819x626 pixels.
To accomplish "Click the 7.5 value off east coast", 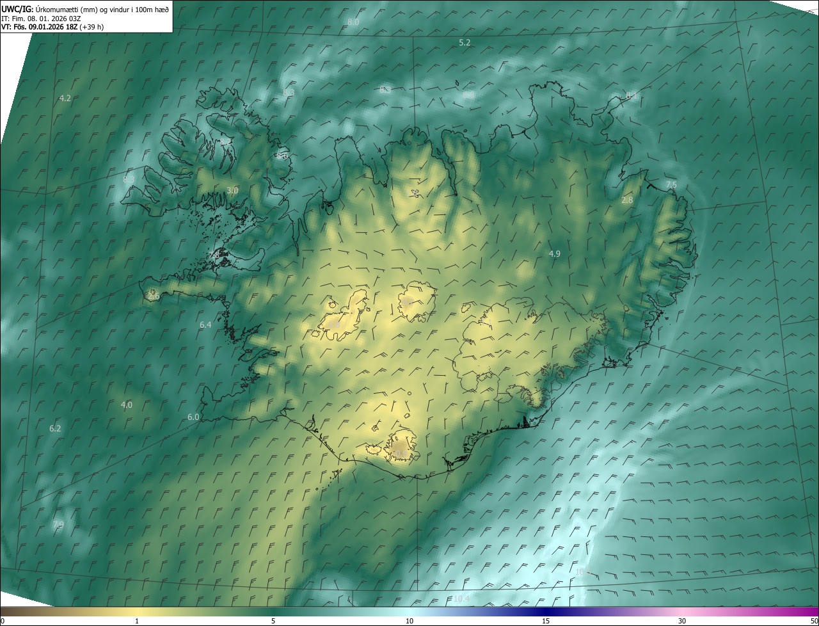I will tap(671, 184).
